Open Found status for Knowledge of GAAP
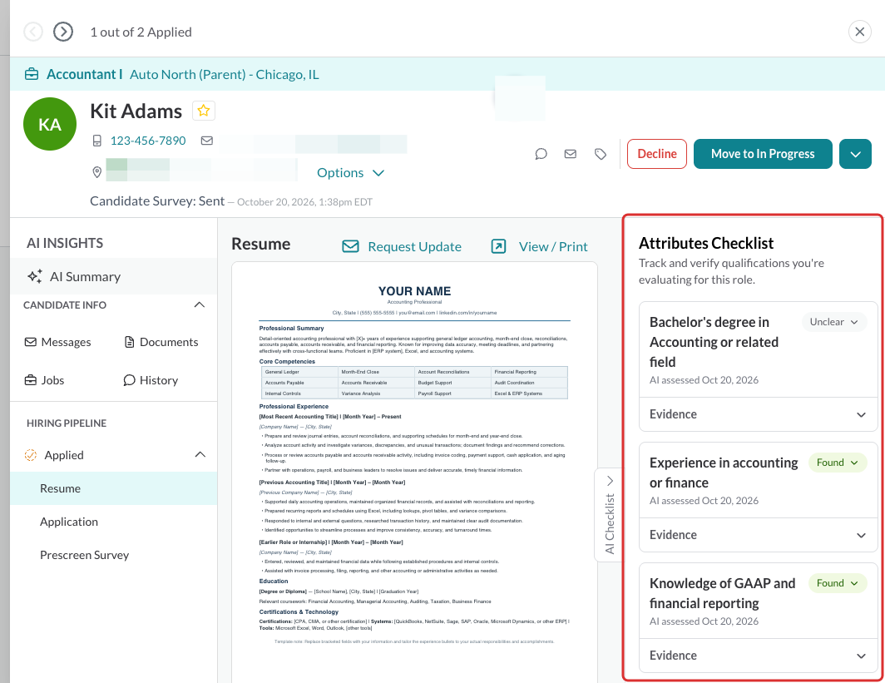Viewport: 885px width, 683px height. [x=837, y=584]
